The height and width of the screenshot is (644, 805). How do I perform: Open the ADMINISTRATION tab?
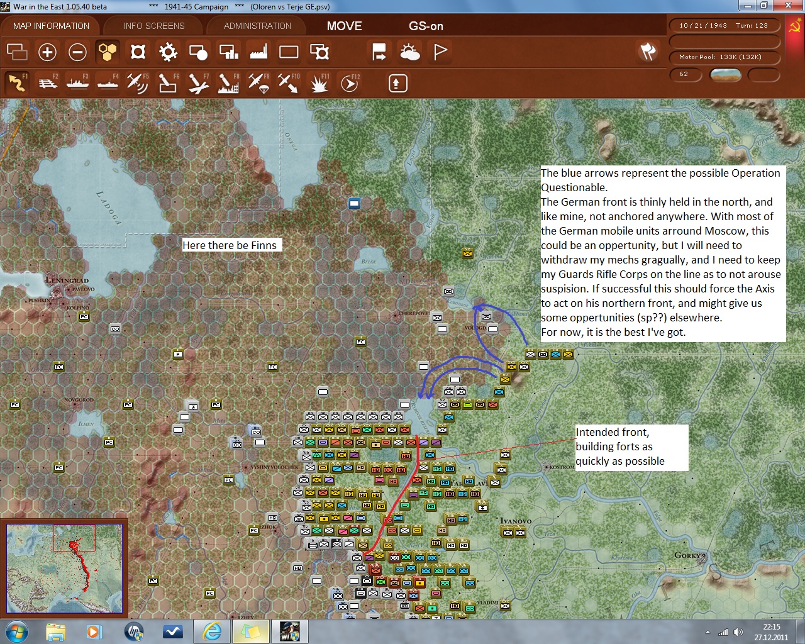[x=257, y=26]
